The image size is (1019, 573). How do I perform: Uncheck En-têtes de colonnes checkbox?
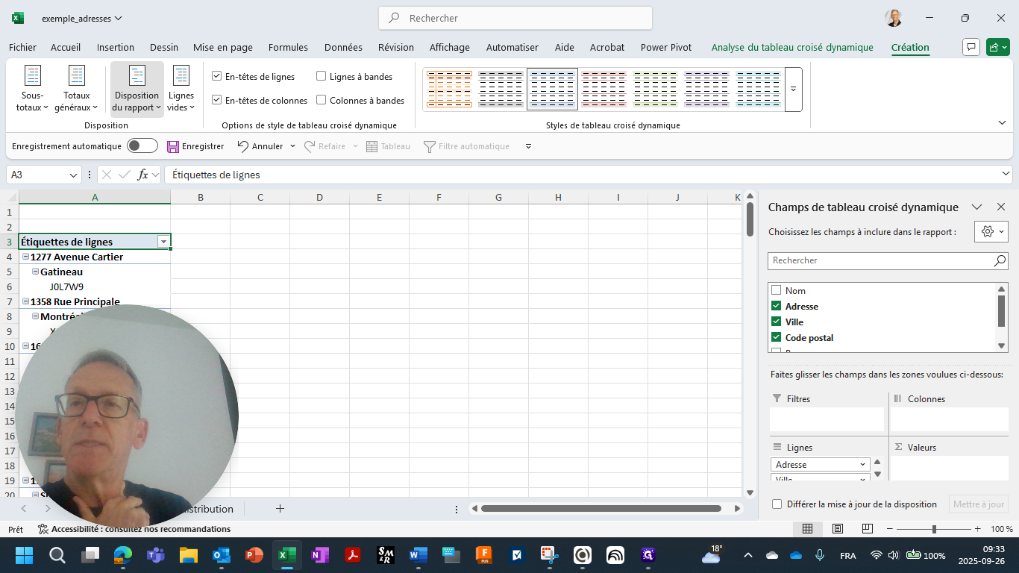(217, 100)
